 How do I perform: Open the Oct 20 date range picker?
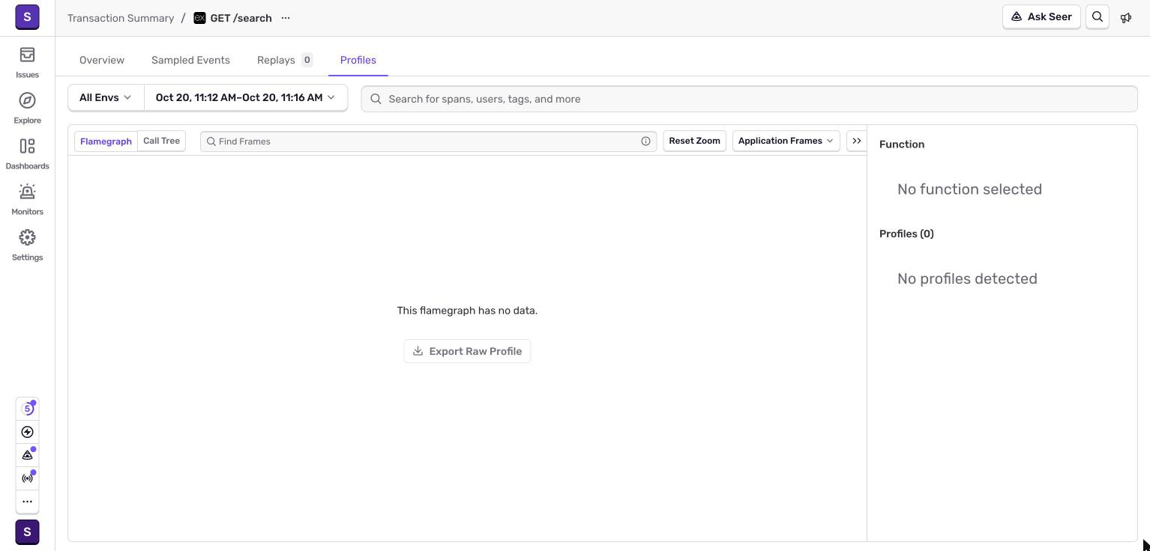pyautogui.click(x=245, y=98)
